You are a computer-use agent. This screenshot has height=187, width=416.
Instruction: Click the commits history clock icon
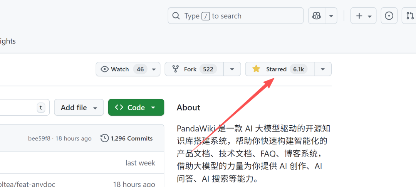pos(104,138)
